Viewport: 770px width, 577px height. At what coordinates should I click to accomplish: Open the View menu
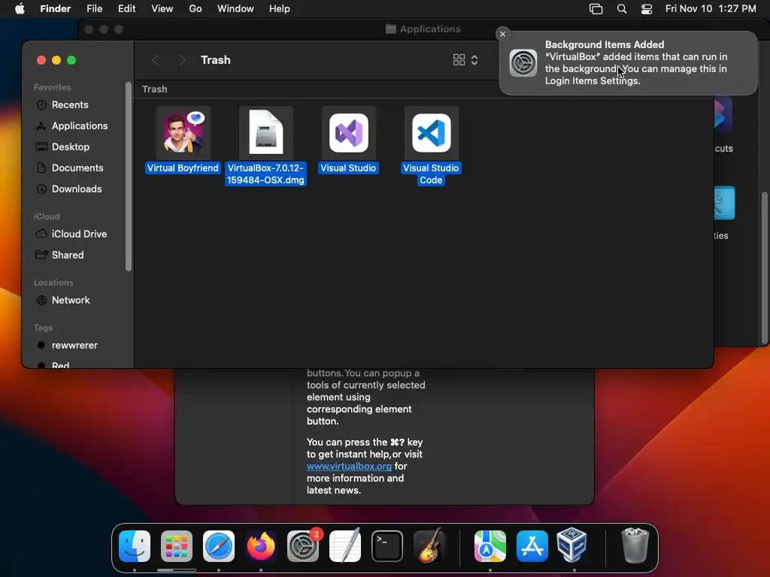click(162, 9)
